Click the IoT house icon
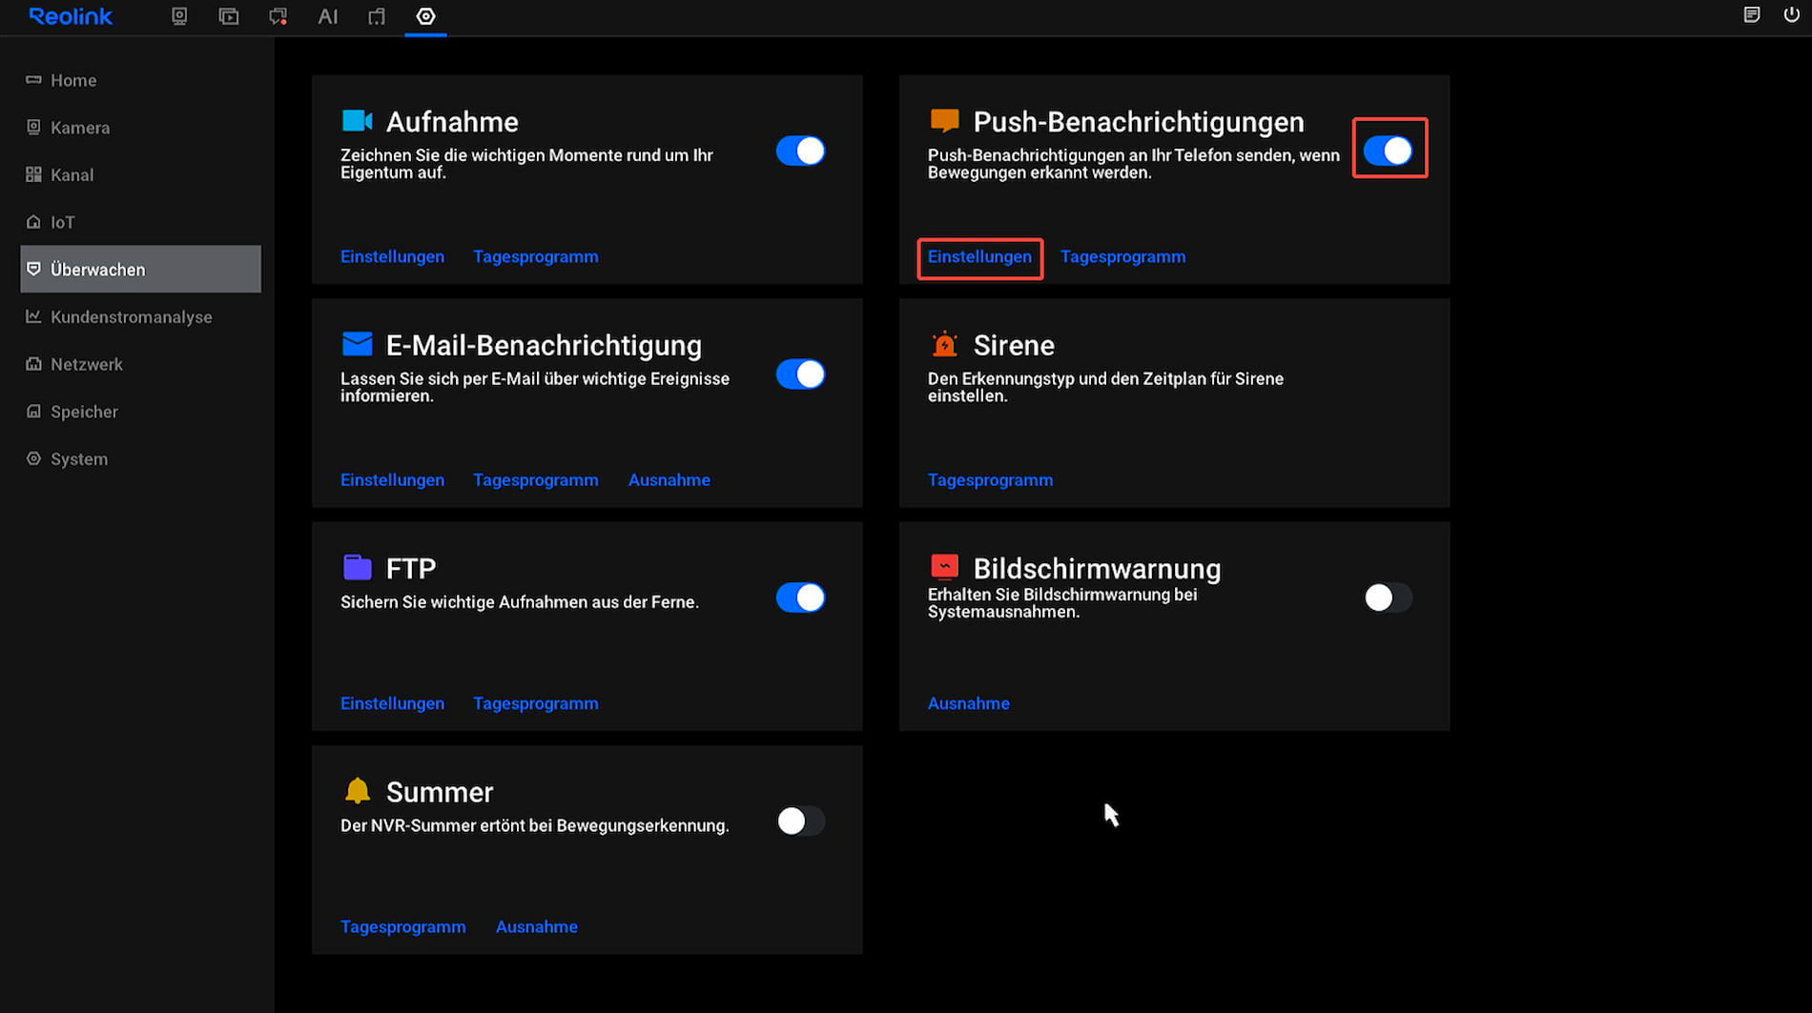 pos(33,221)
